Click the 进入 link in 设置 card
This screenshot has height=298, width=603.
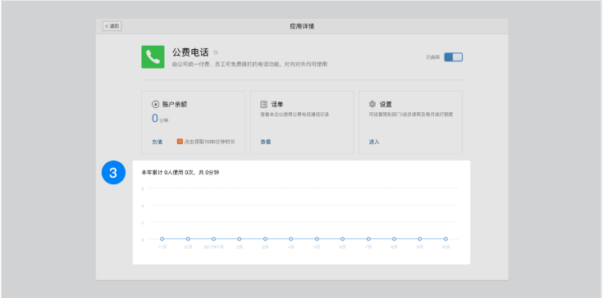point(374,142)
